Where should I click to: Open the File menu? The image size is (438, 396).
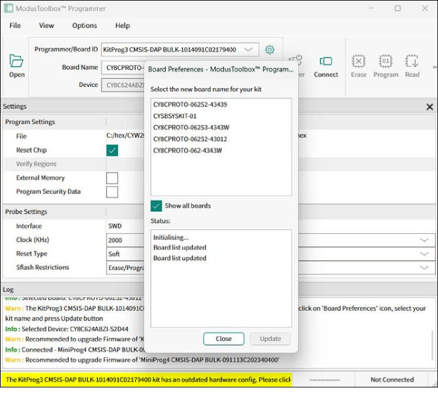pyautogui.click(x=15, y=25)
